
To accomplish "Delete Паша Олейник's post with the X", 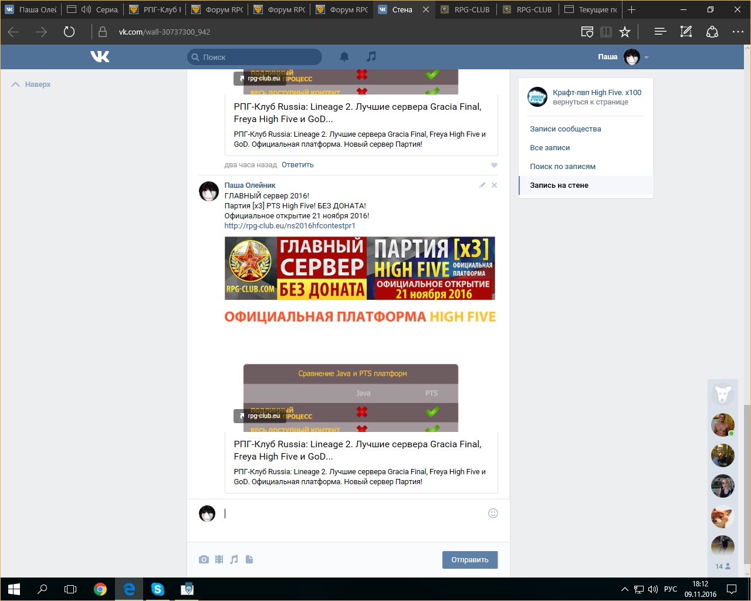I will point(494,185).
